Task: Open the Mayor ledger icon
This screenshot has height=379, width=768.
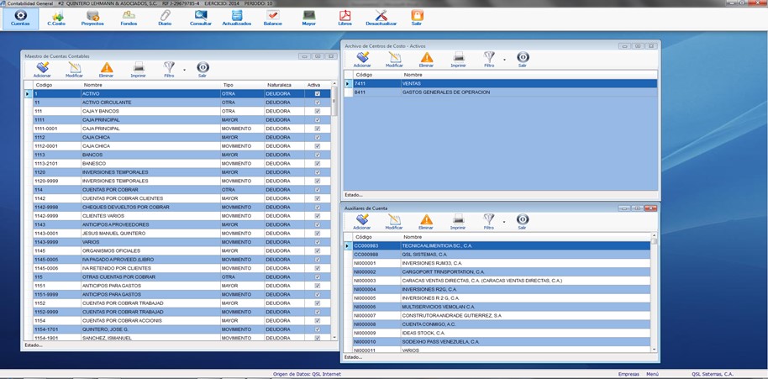Action: tap(309, 18)
